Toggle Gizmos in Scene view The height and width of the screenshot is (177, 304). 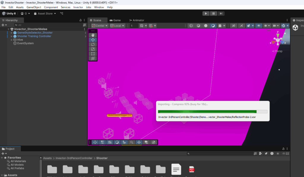point(283,26)
